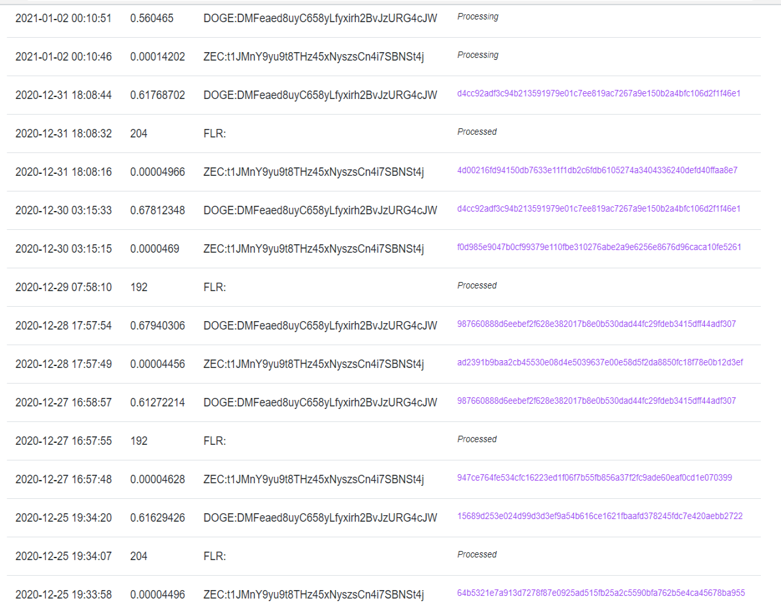Select timestamp 2021-01-02 00:10:46
Image resolution: width=781 pixels, height=607 pixels.
click(x=64, y=57)
